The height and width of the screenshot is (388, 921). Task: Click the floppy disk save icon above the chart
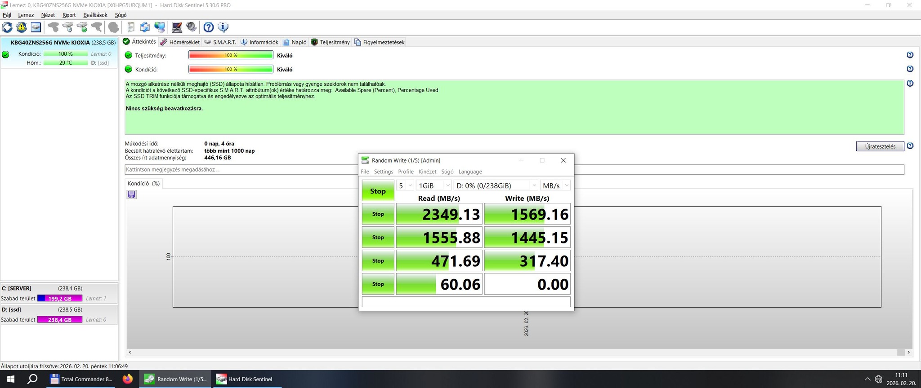[x=131, y=194]
